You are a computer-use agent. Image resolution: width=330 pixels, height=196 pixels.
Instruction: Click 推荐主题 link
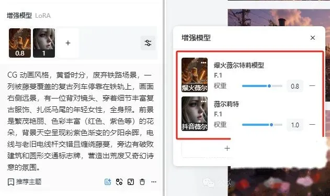[x=25, y=182]
